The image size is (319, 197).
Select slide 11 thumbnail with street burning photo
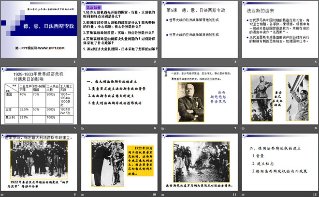point(200,162)
